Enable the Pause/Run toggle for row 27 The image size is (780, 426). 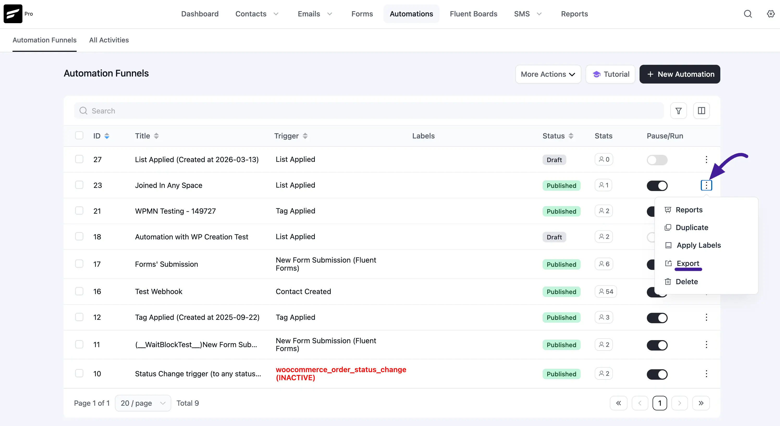coord(657,160)
